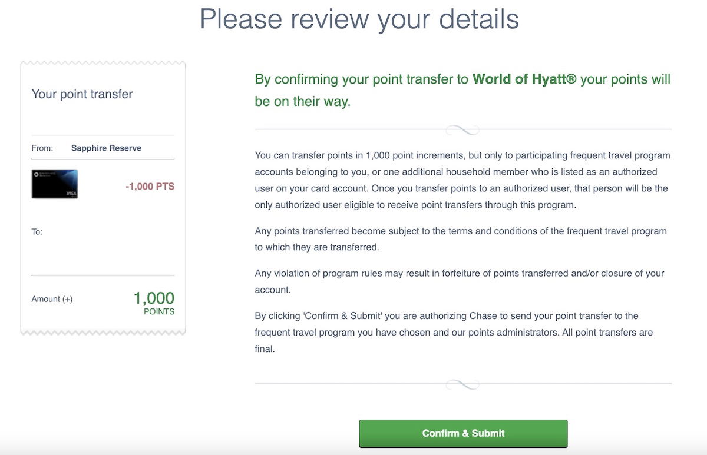Viewport: 707px width, 455px height.
Task: Click the bold 'World of Hyatt®' text
Action: point(524,79)
